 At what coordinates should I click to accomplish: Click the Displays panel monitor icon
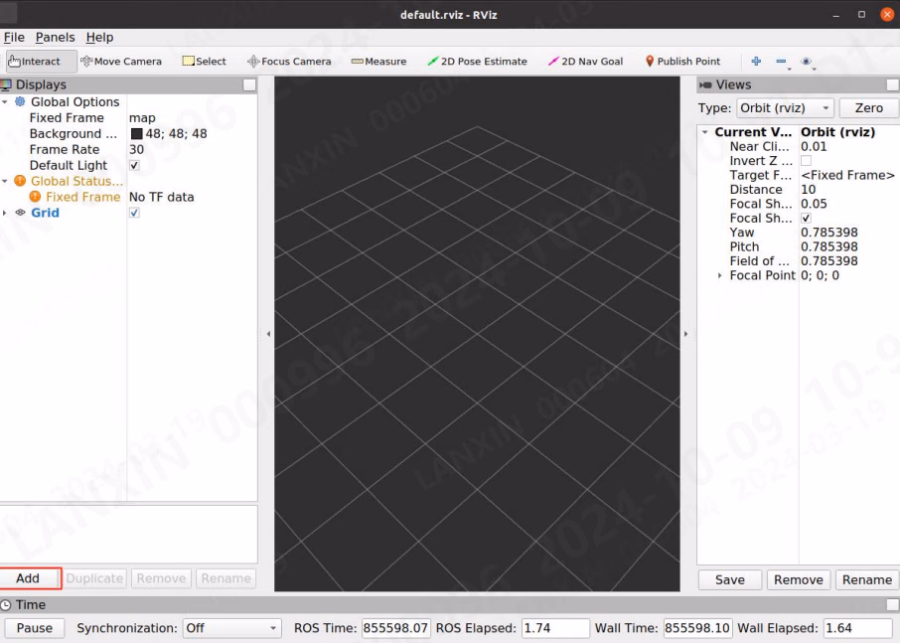pyautogui.click(x=6, y=84)
